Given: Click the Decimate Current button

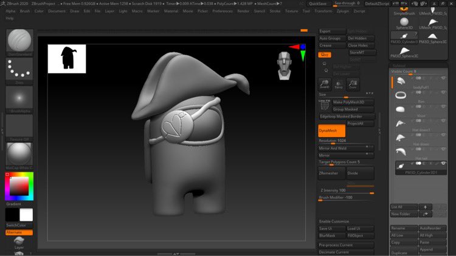Looking at the screenshot, I should click(346, 252).
